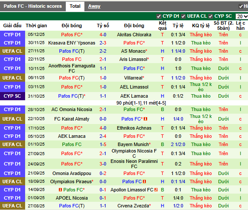Screen dimensions: 248x210
Task: Click the CYP D1 label on 05/12/25 row
Action: pyautogui.click(x=13, y=35)
